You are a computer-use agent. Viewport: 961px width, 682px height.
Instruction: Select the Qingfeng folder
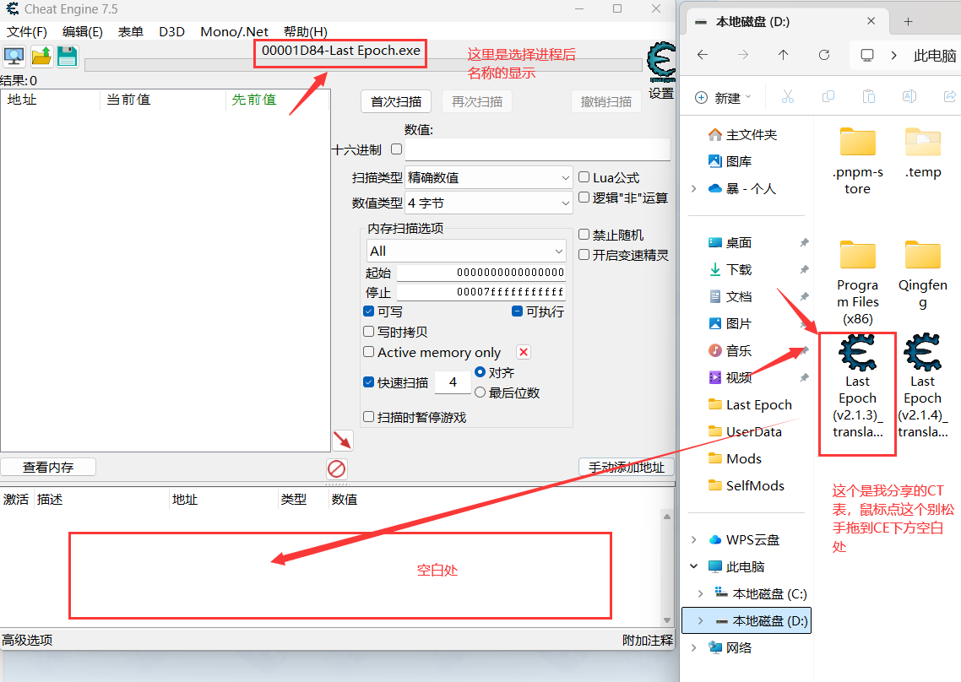(922, 274)
